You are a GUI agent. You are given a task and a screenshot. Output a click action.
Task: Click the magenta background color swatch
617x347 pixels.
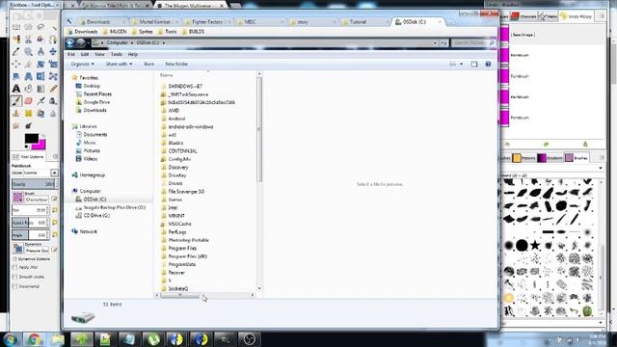coord(40,146)
